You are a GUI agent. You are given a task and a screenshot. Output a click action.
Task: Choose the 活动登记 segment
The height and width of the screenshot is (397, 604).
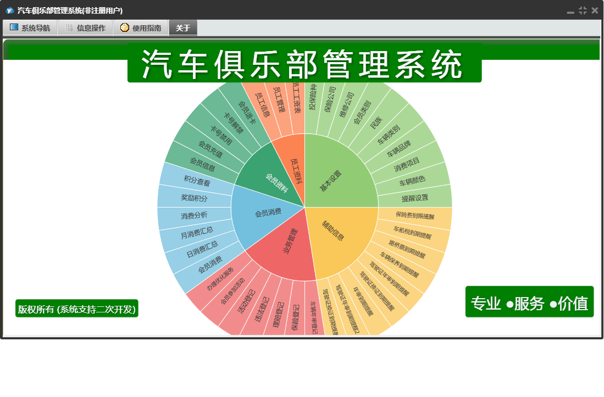(247, 301)
